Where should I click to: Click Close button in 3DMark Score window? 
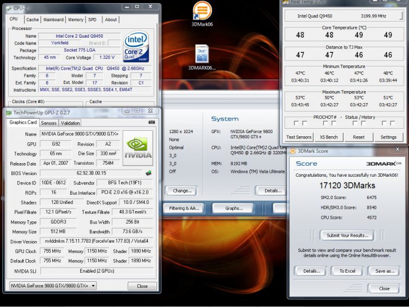point(384,288)
